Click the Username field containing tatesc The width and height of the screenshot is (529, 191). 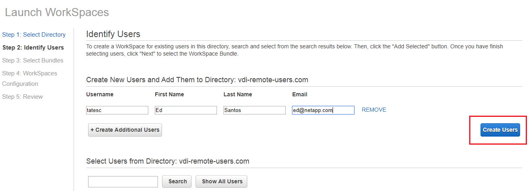(x=117, y=110)
